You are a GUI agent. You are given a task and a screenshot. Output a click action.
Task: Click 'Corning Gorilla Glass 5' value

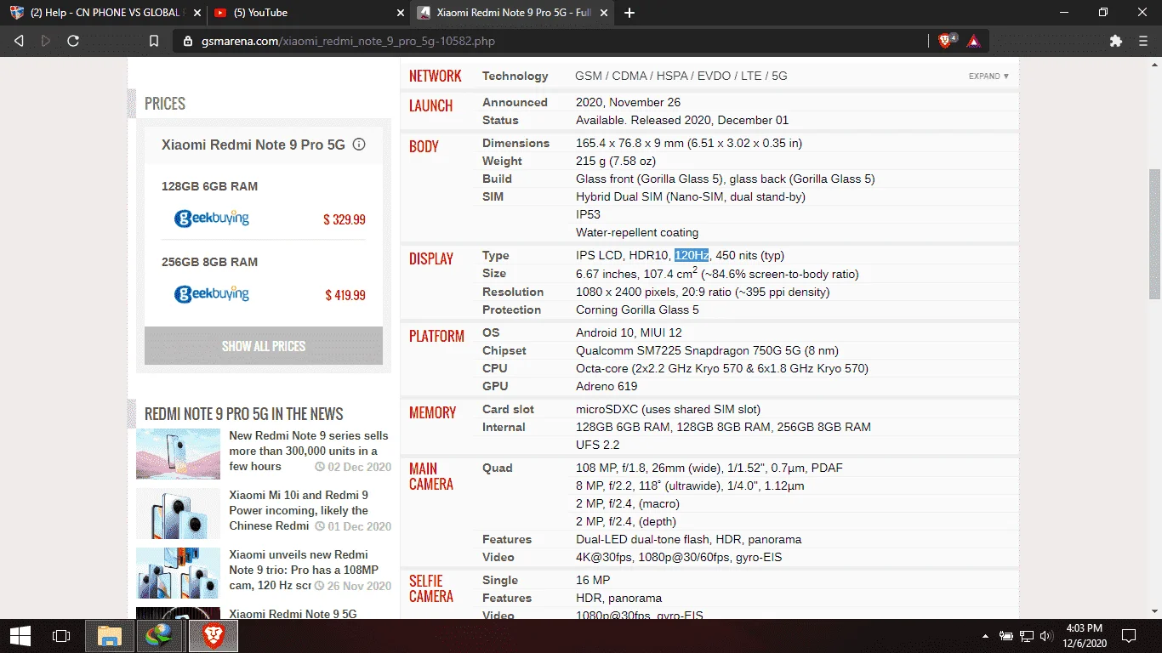pos(637,309)
